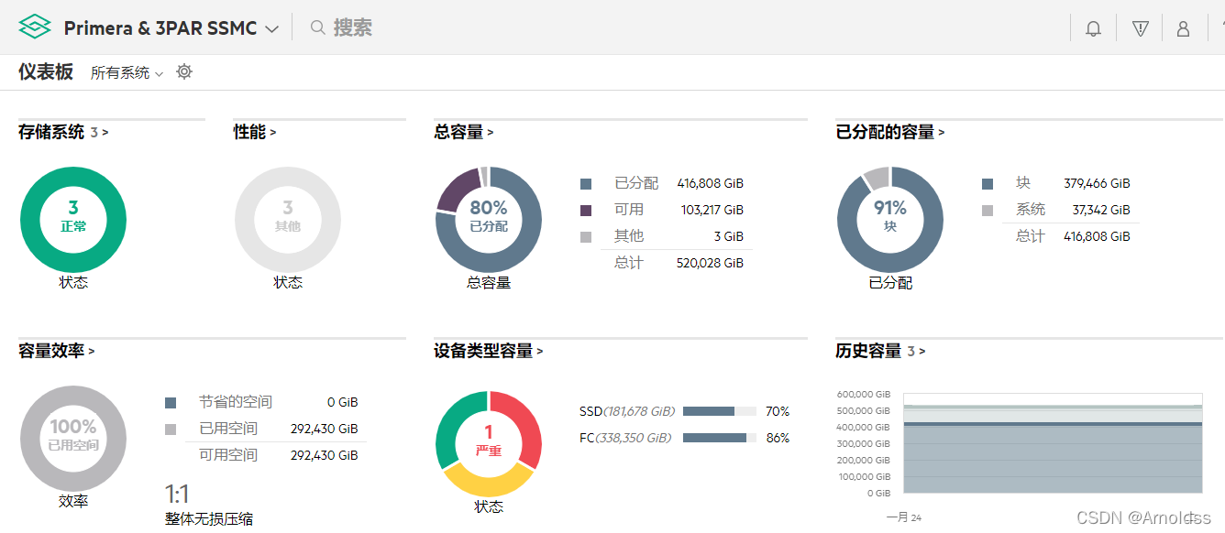
Task: Open the notifications bell icon
Action: tap(1093, 28)
